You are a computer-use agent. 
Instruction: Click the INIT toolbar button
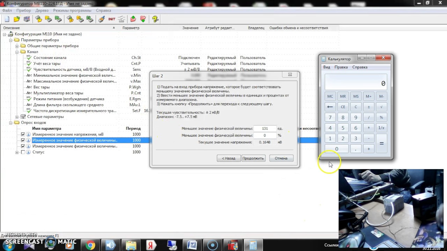pyautogui.click(x=112, y=19)
